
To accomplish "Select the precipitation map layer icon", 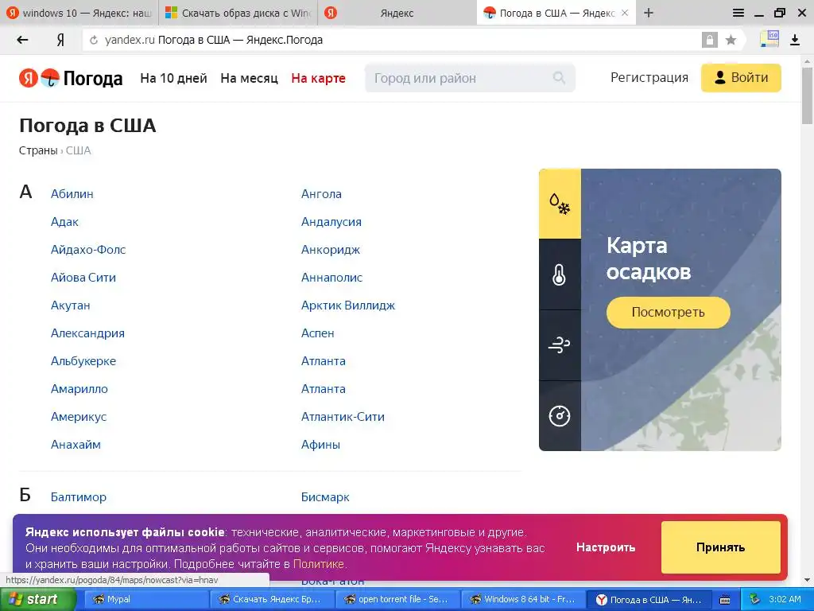I will pos(560,204).
